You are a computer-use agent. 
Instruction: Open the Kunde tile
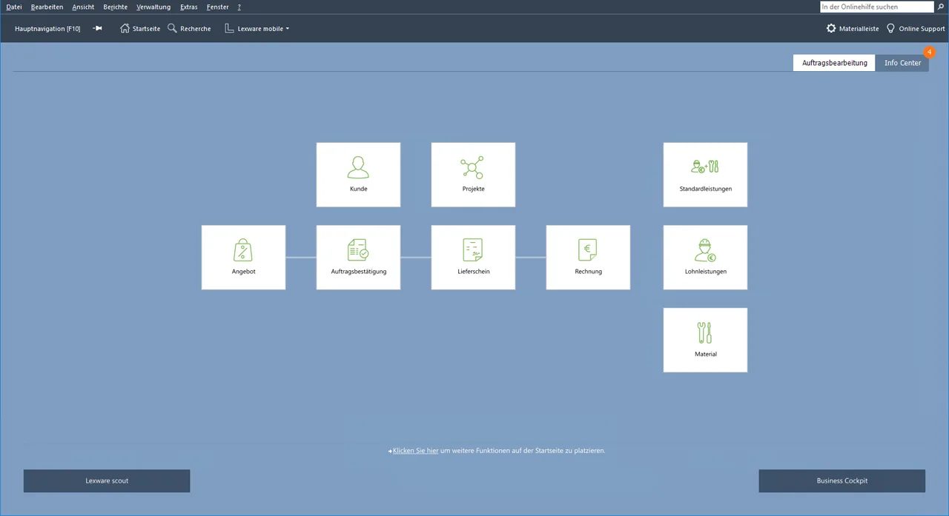point(358,175)
